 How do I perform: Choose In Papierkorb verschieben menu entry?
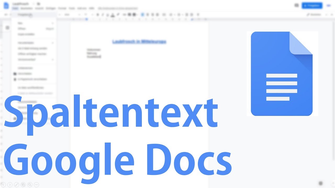point(32,79)
